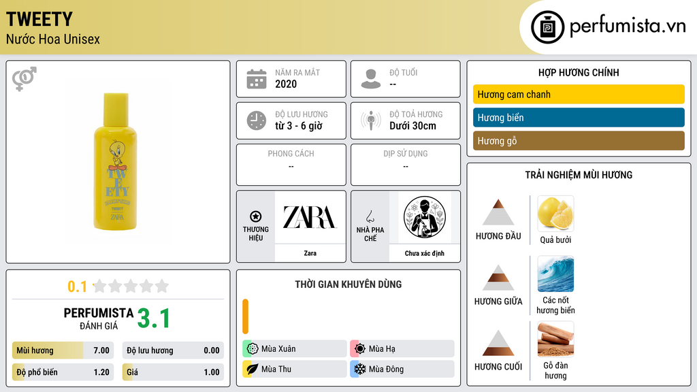Open the ocean wave note image

[x=555, y=274]
